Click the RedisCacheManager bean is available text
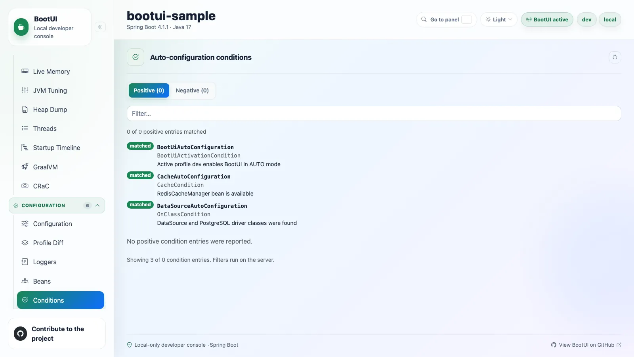This screenshot has width=634, height=357. [x=205, y=194]
